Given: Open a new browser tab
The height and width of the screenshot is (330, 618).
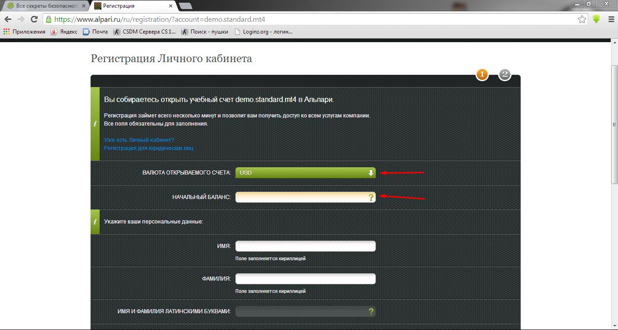Looking at the screenshot, I should click(186, 6).
